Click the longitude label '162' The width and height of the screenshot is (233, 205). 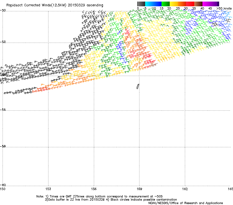click(185, 189)
